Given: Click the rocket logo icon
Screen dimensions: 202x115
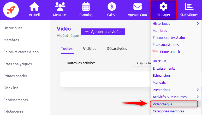Looking at the screenshot, I should (11, 10).
